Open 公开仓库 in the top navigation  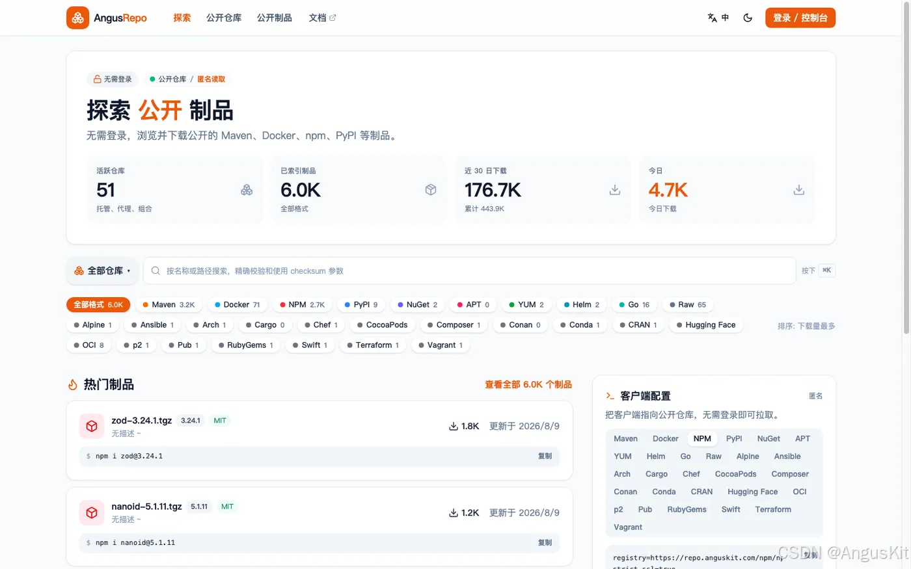click(x=224, y=18)
